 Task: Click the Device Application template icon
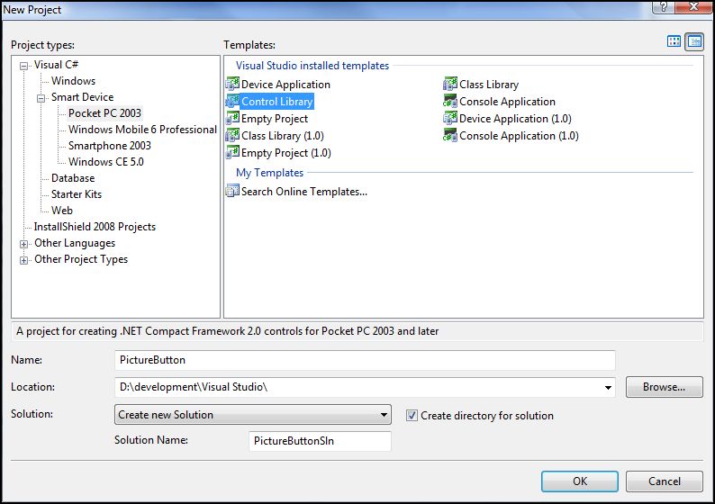point(232,85)
